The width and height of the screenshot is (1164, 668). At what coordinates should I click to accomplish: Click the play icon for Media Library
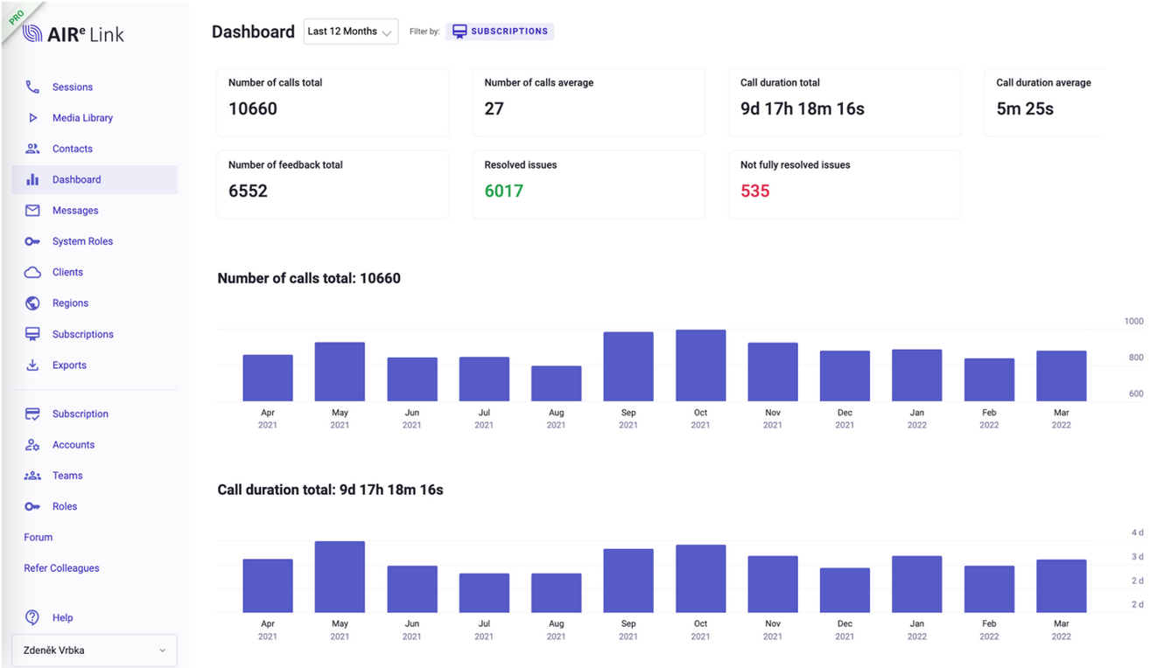(32, 118)
